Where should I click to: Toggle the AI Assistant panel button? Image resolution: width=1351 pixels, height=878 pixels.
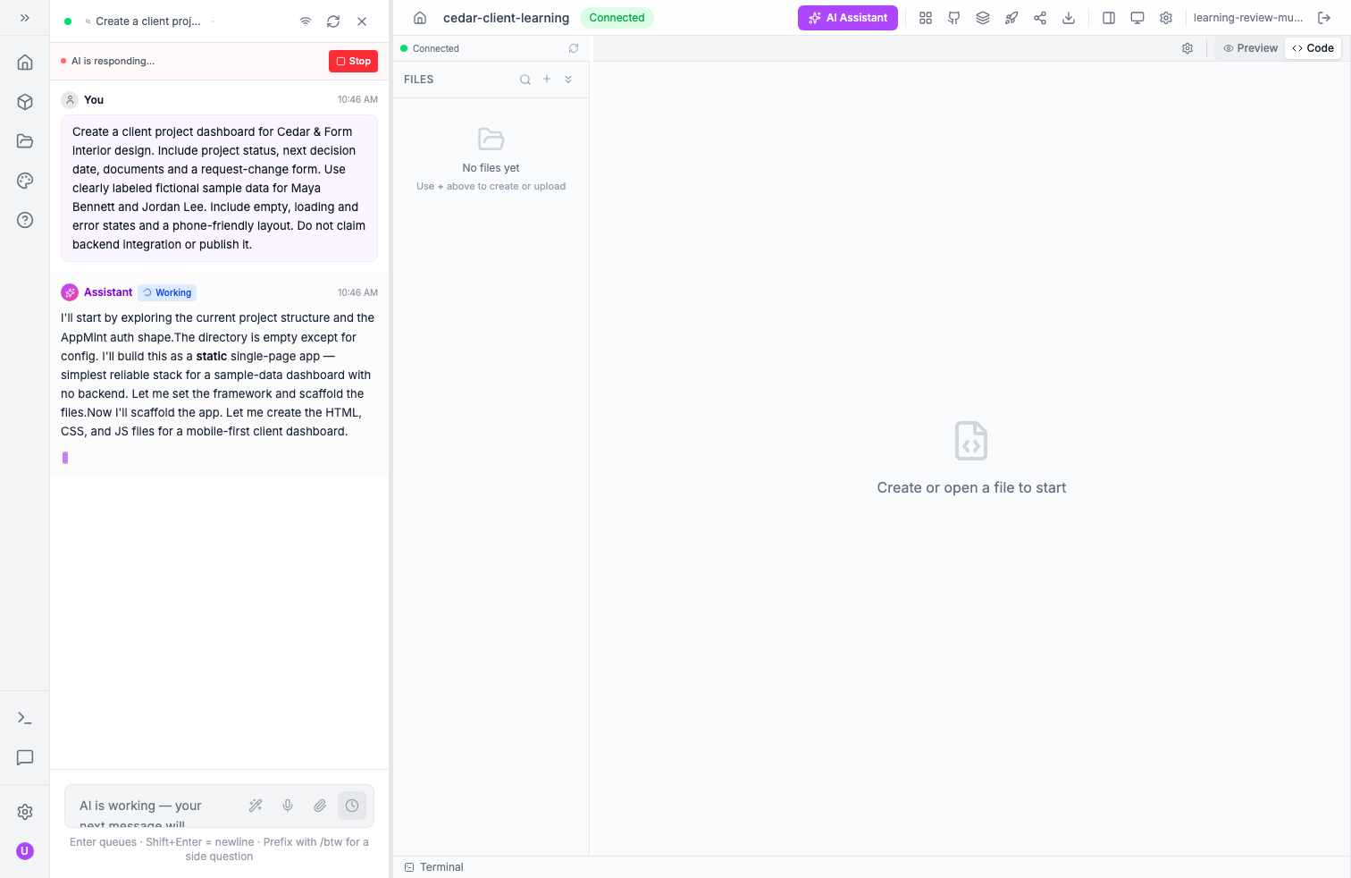click(x=847, y=18)
